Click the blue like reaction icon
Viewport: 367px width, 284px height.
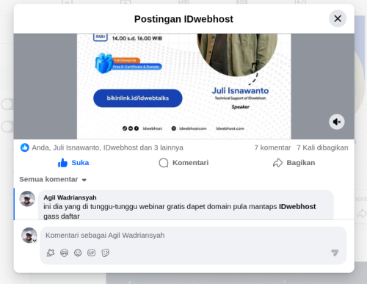point(25,148)
